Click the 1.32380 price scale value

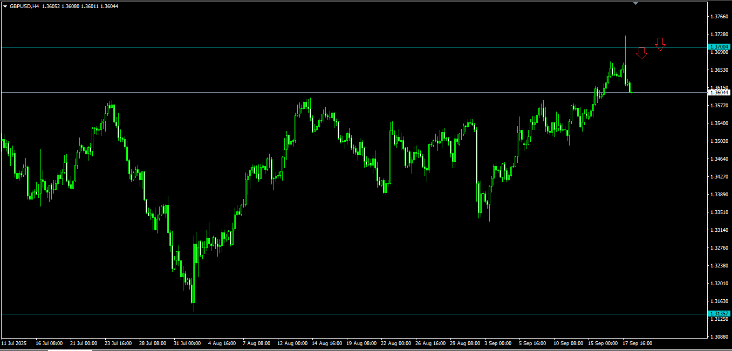click(720, 266)
